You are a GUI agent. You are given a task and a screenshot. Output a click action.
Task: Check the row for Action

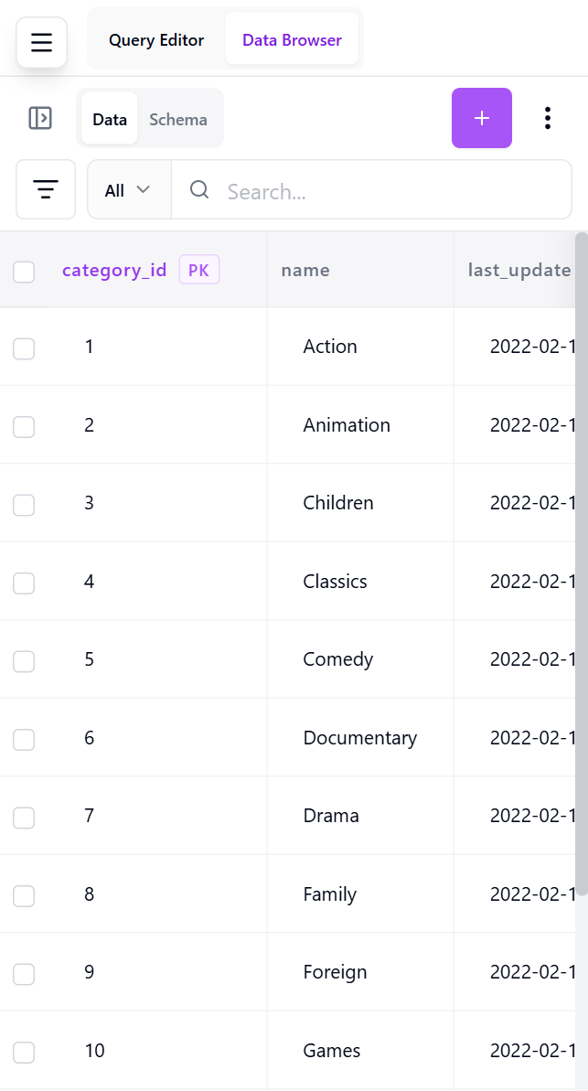[24, 348]
